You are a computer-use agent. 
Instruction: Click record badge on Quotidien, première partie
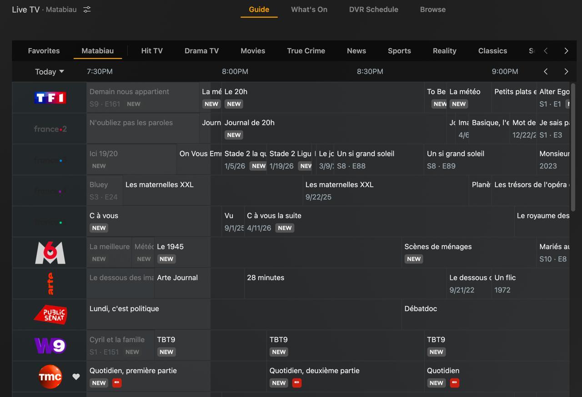pyautogui.click(x=117, y=383)
